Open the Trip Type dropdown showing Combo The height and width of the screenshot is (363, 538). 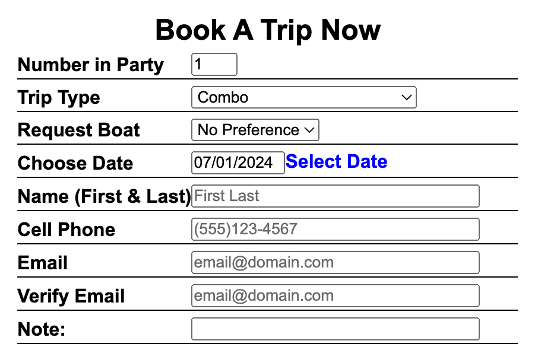[x=303, y=97]
